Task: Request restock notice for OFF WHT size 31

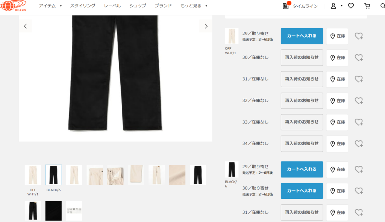Action: [x=302, y=79]
